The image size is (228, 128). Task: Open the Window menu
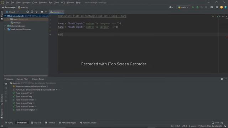point(70,2)
